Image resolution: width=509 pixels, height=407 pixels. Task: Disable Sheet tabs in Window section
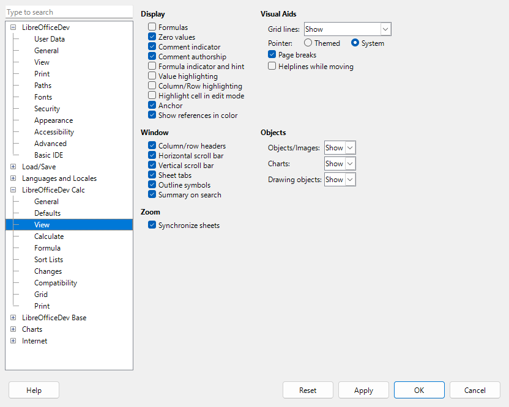(x=151, y=175)
